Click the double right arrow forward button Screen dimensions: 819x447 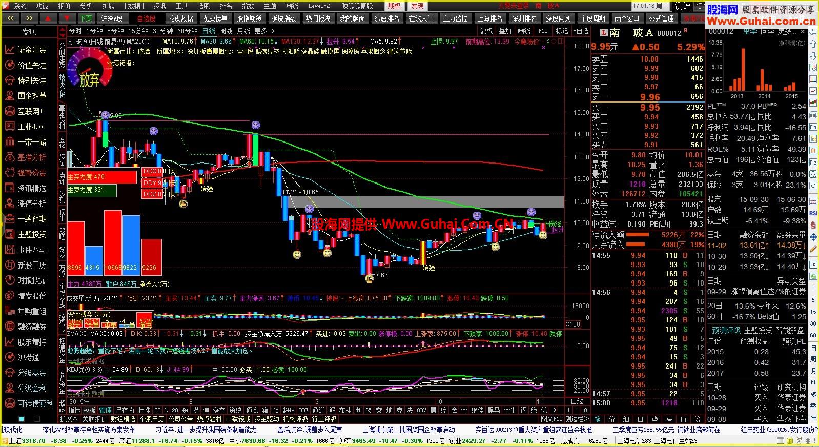coord(29,18)
